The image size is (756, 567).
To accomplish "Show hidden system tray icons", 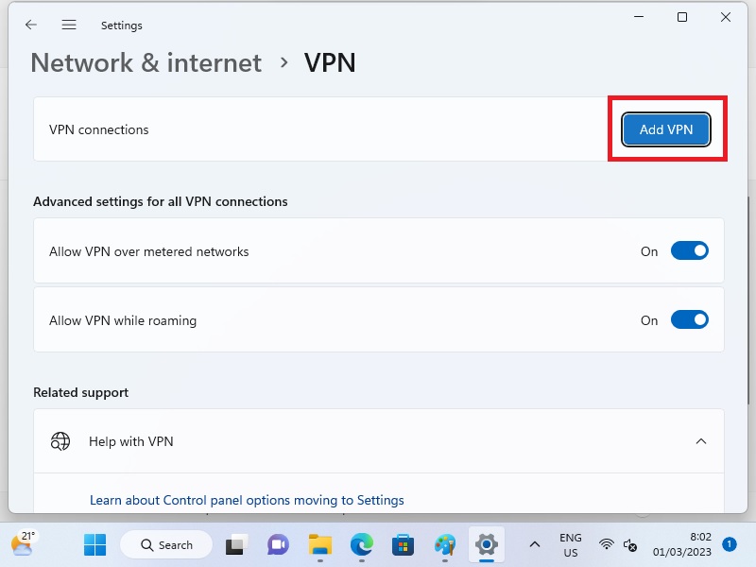I will pyautogui.click(x=534, y=545).
